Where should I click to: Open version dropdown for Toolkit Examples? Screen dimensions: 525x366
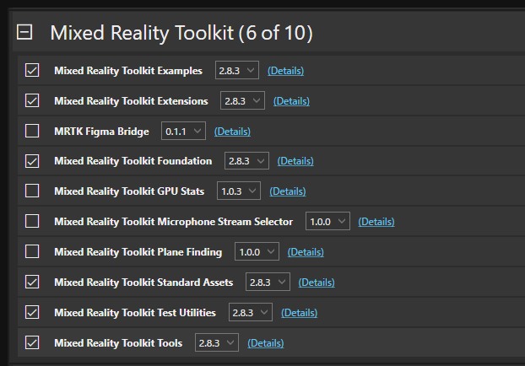click(x=236, y=71)
